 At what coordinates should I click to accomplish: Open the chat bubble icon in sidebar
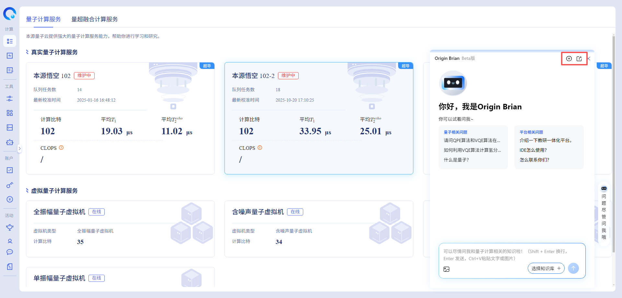point(10,252)
